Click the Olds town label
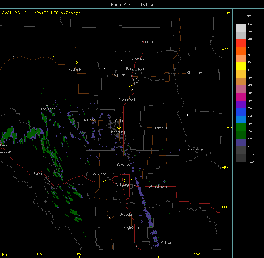 [x=119, y=121]
